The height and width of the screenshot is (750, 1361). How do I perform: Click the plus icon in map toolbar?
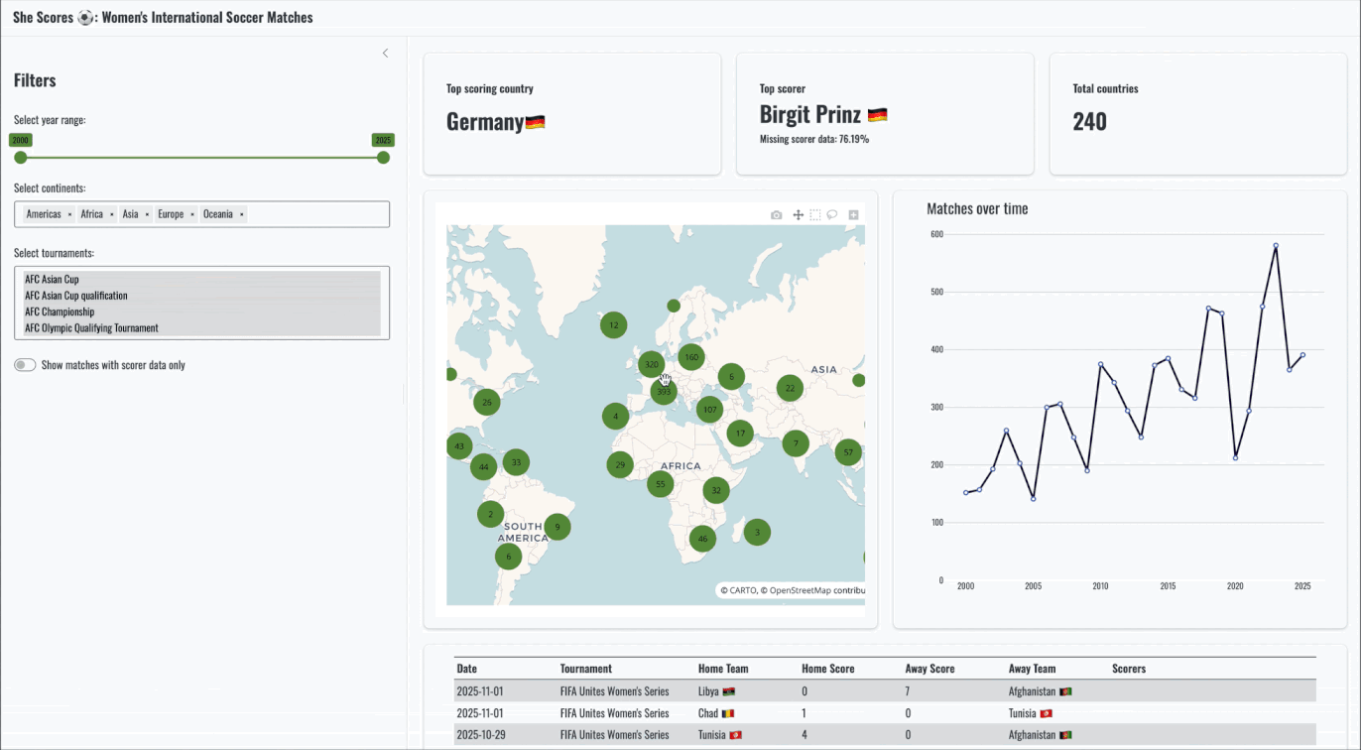(853, 215)
